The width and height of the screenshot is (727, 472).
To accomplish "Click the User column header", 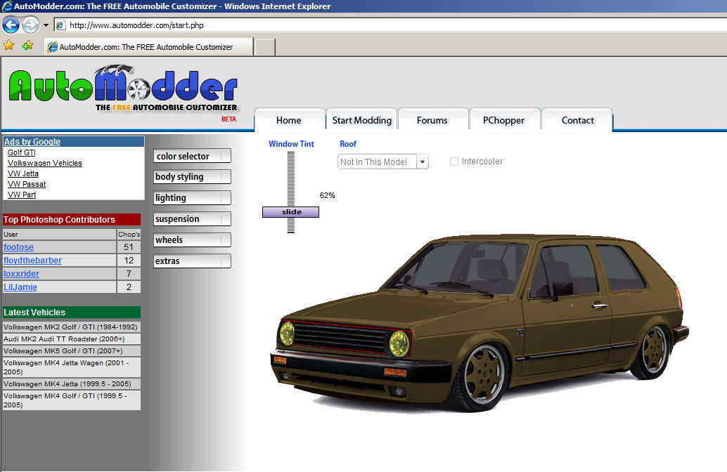I will coord(59,235).
